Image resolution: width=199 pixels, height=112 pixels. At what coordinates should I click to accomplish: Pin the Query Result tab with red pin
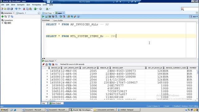[44, 64]
